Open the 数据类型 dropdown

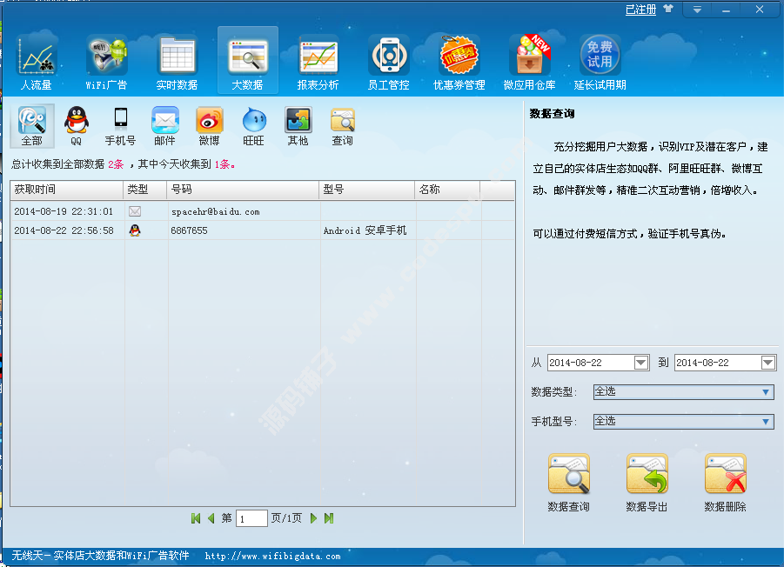766,392
